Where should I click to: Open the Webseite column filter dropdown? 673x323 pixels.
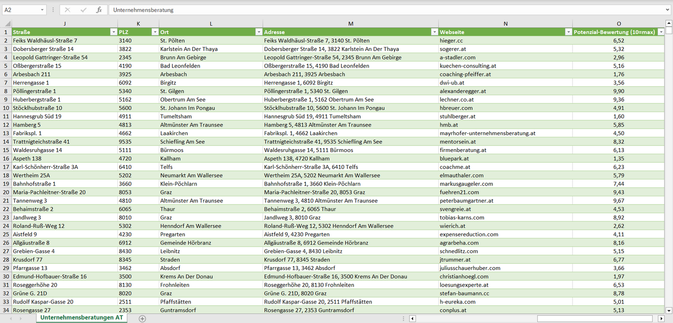pyautogui.click(x=568, y=32)
